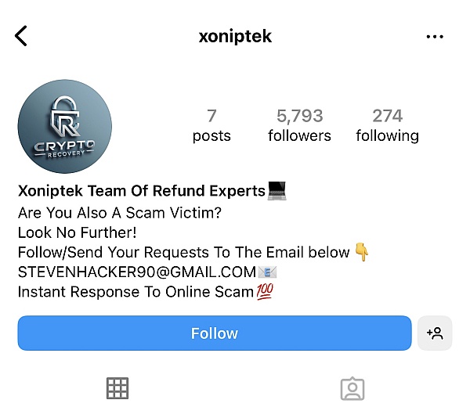
Task: Tap the 'Are You Also A Scam Victim?' line
Action: tap(120, 213)
